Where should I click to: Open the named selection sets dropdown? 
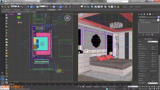[77, 6]
